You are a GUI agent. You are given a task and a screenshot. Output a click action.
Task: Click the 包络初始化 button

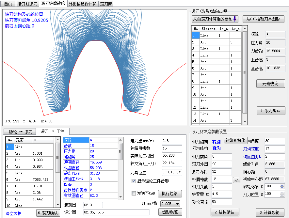(235, 140)
